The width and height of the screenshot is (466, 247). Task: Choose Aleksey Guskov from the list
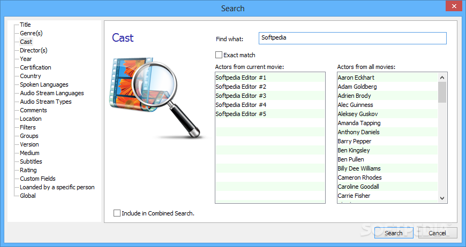click(388, 114)
